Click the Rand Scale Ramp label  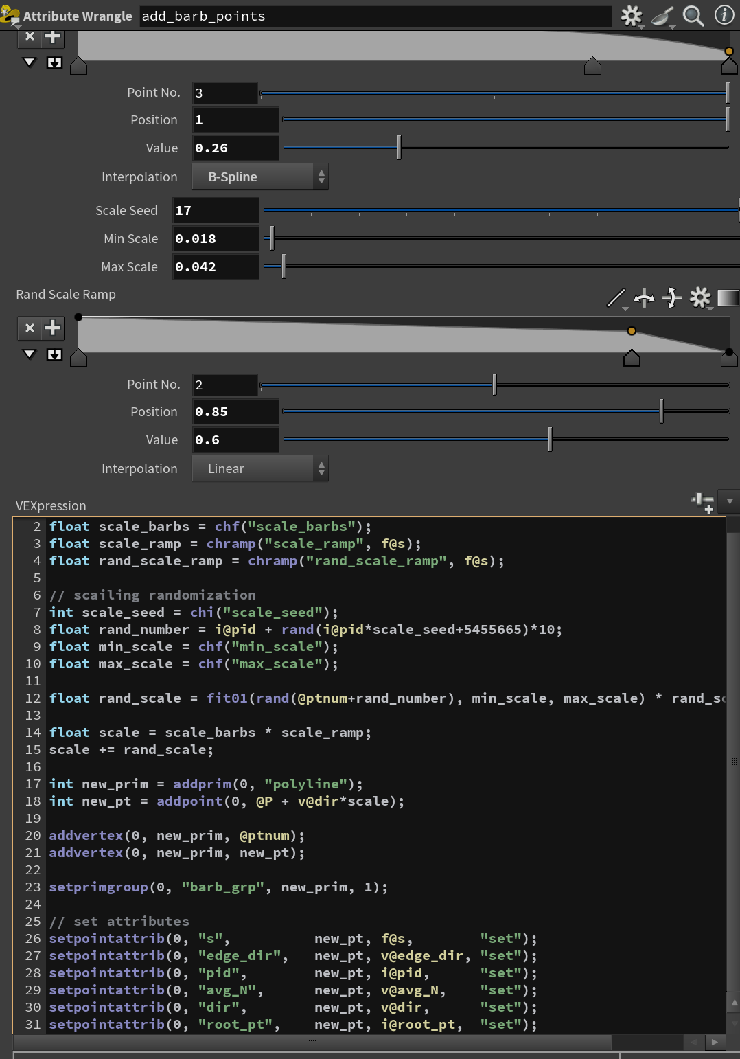66,294
